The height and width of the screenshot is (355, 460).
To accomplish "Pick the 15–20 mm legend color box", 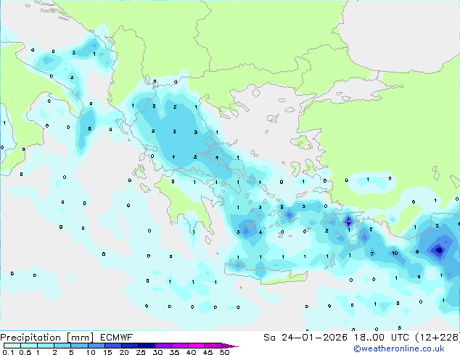I will click(x=113, y=346).
